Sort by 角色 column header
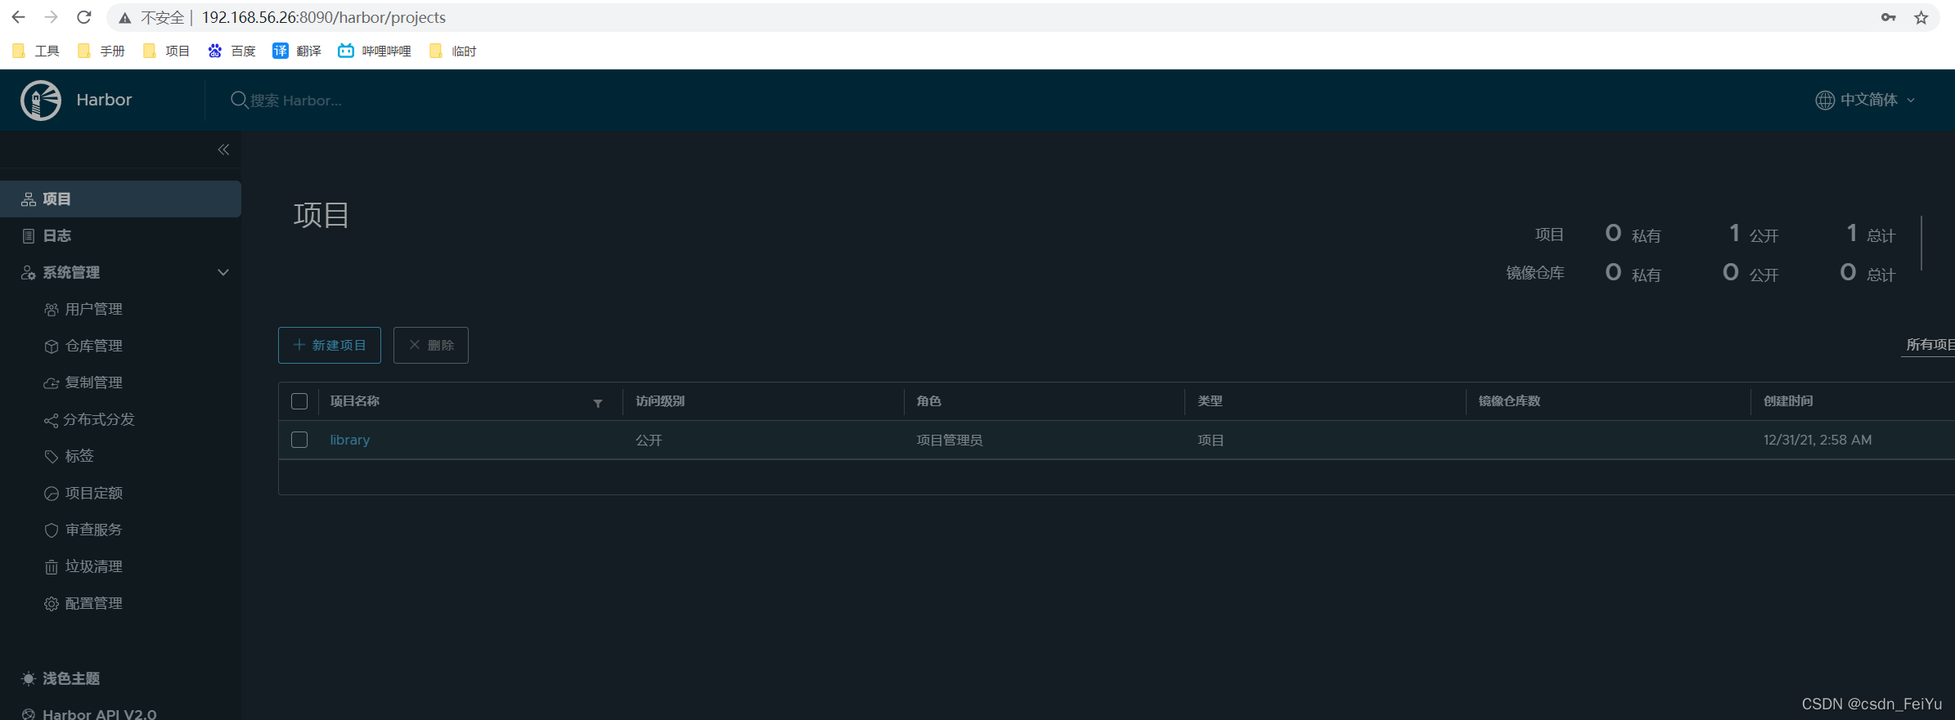The height and width of the screenshot is (720, 1955). tap(928, 401)
